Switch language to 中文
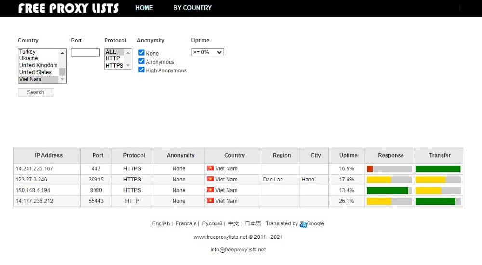This screenshot has height=265, width=482. [x=234, y=223]
